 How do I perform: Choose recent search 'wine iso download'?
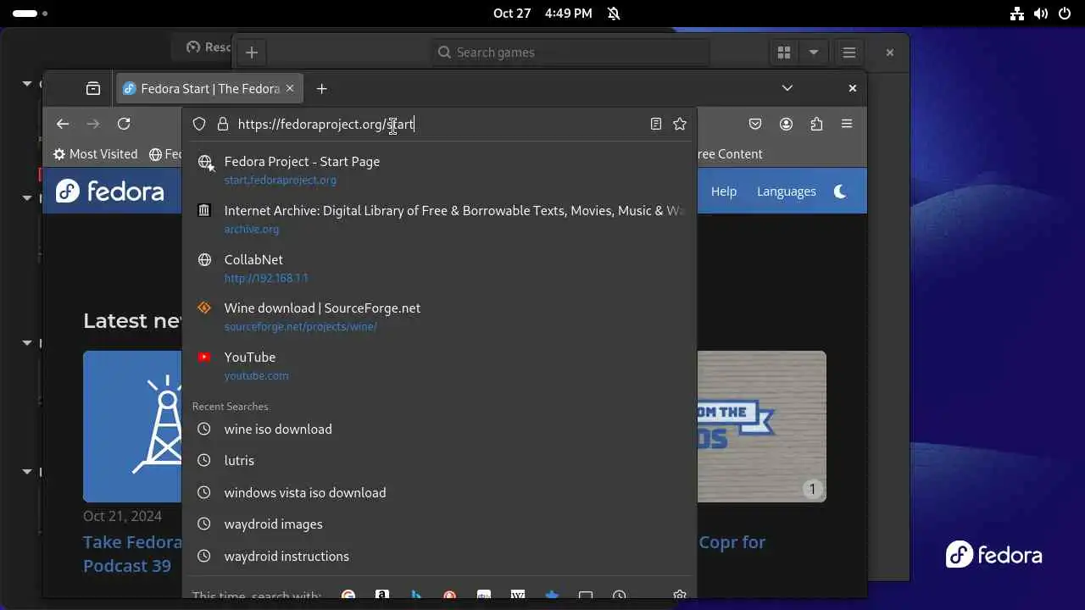coord(440,429)
